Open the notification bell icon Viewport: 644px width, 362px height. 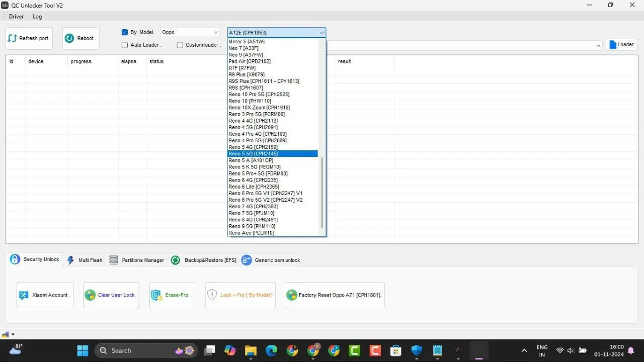(631, 350)
